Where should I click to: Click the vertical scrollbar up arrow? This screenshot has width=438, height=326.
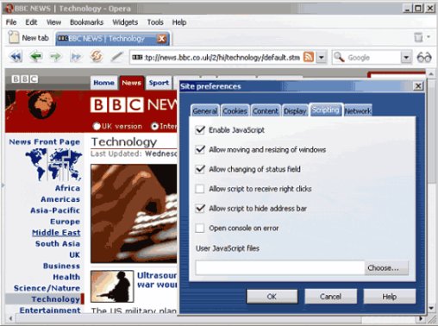(x=430, y=74)
